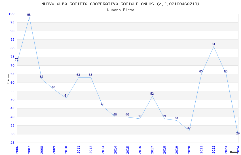The image size is (241, 155).
Task: Click the 2019 year tick label
Action: click(x=177, y=150)
